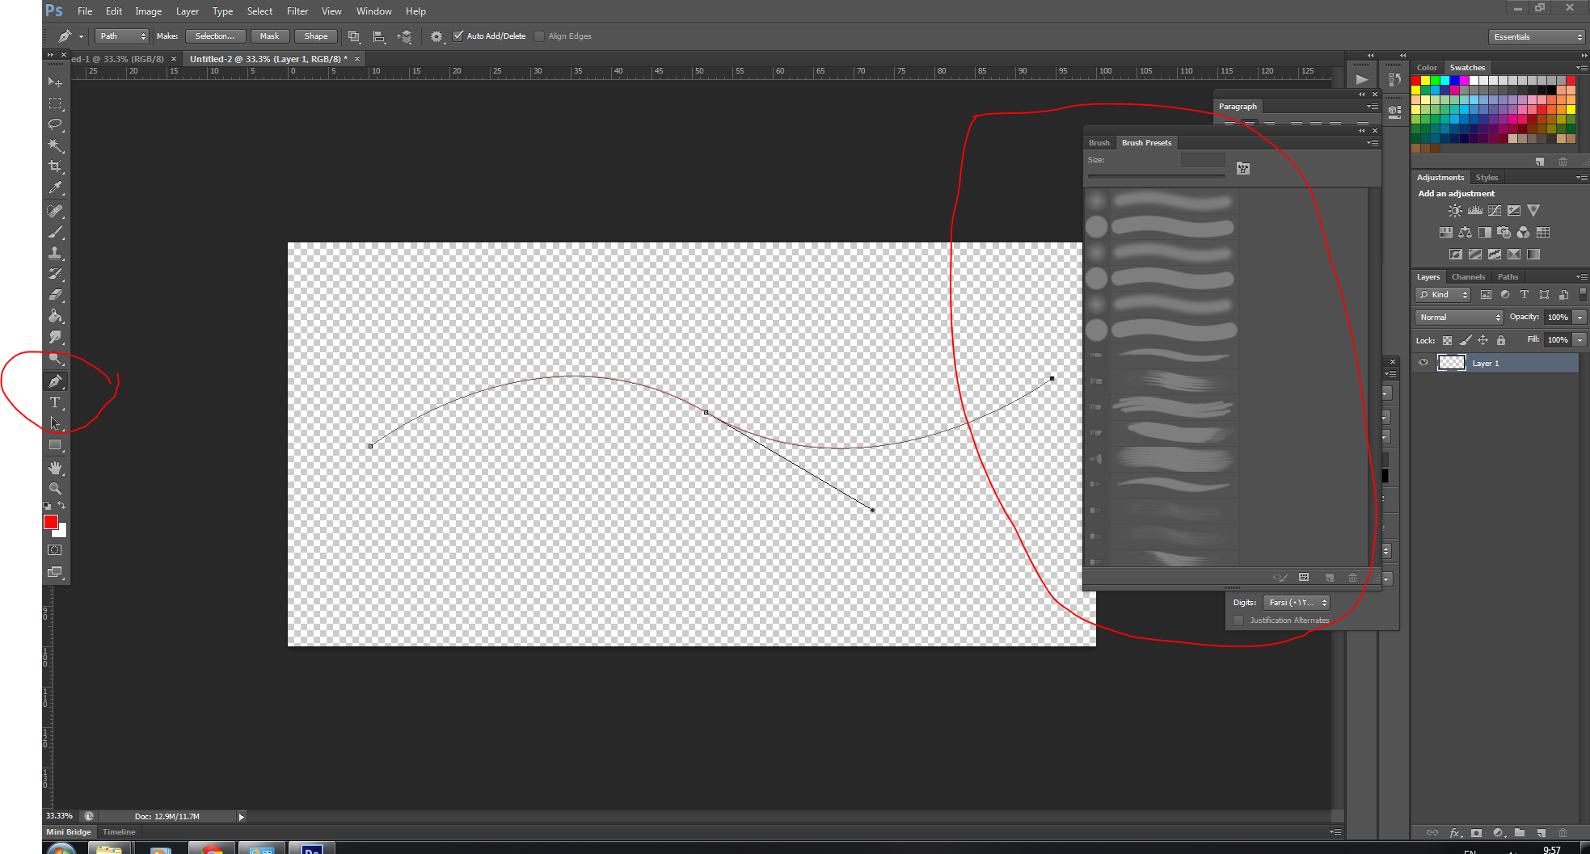The width and height of the screenshot is (1590, 854).
Task: Click the brush Size slider
Action: point(1157,176)
